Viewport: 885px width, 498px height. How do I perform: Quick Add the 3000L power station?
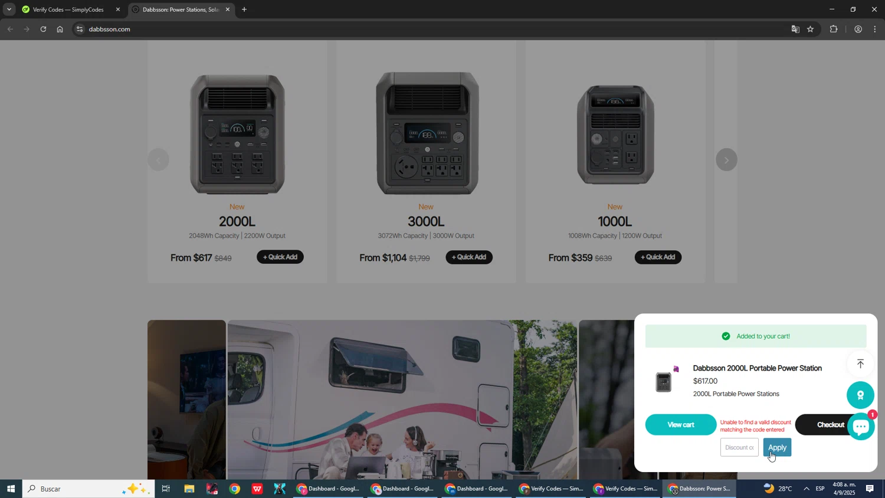(x=469, y=257)
